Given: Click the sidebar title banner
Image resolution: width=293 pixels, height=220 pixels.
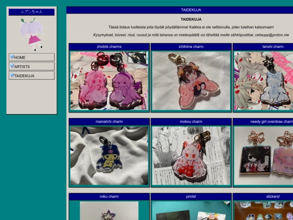Looking at the screenshot, I should click(x=31, y=12).
